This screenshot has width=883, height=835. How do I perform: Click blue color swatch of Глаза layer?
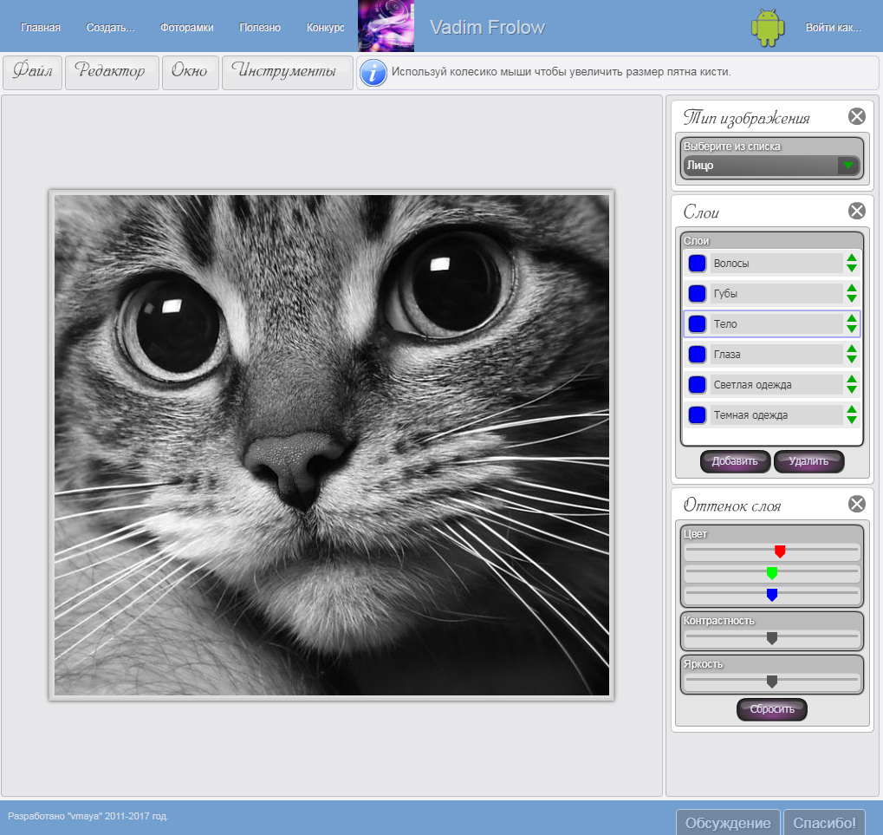pyautogui.click(x=698, y=355)
